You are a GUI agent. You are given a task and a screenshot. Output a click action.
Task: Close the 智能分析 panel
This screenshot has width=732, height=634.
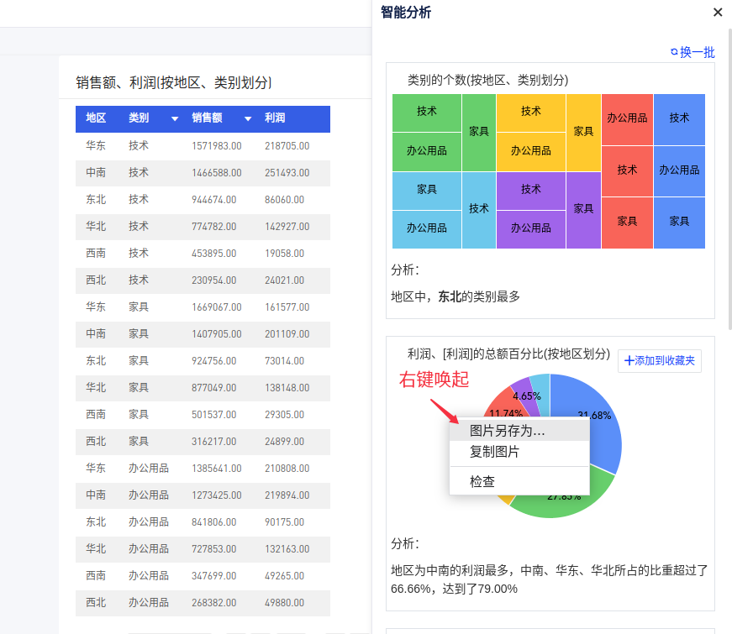(718, 13)
